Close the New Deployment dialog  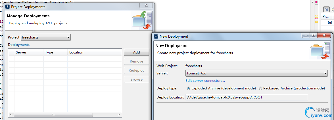pos(324,35)
